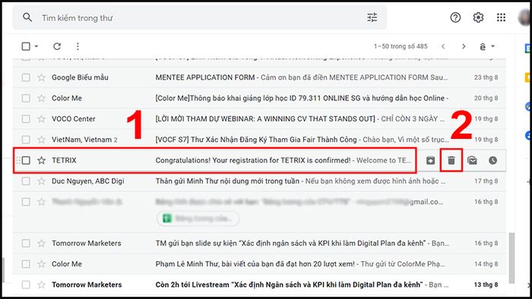Open the Help support icon

click(455, 17)
